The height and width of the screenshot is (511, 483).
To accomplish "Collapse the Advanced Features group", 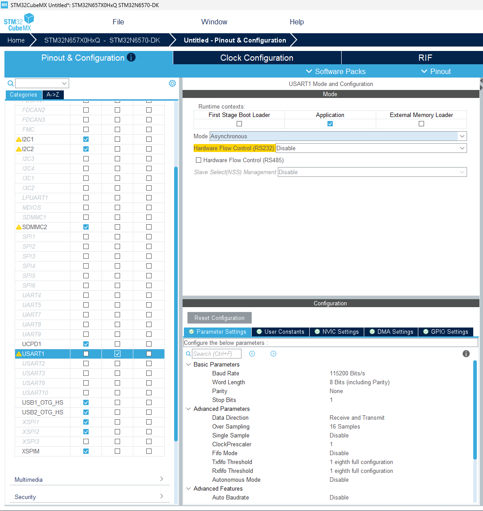I will click(188, 488).
